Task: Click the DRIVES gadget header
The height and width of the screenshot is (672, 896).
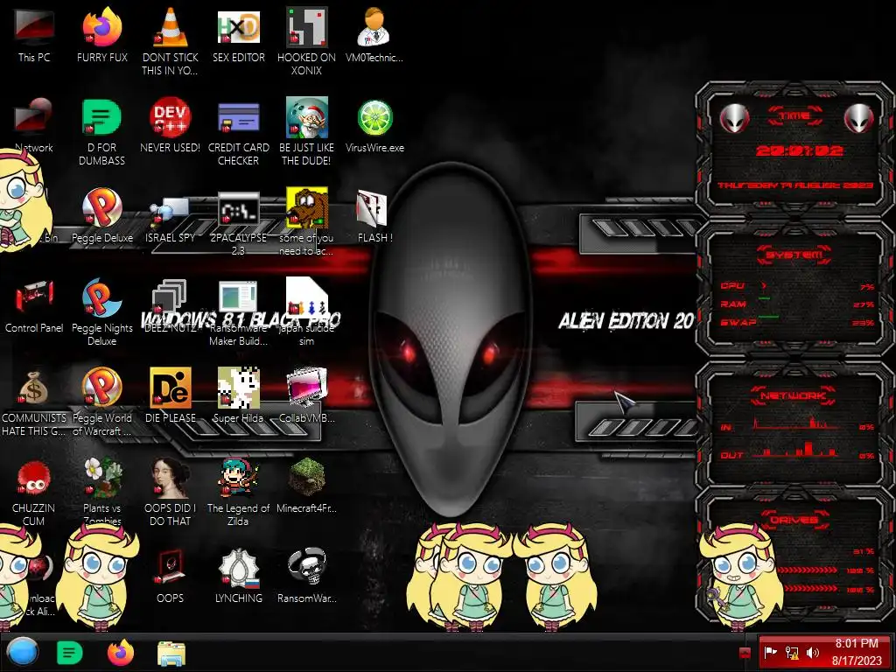Action: point(794,520)
